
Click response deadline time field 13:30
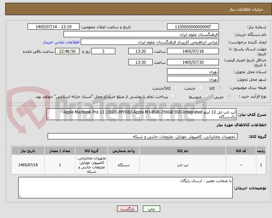point(140,51)
